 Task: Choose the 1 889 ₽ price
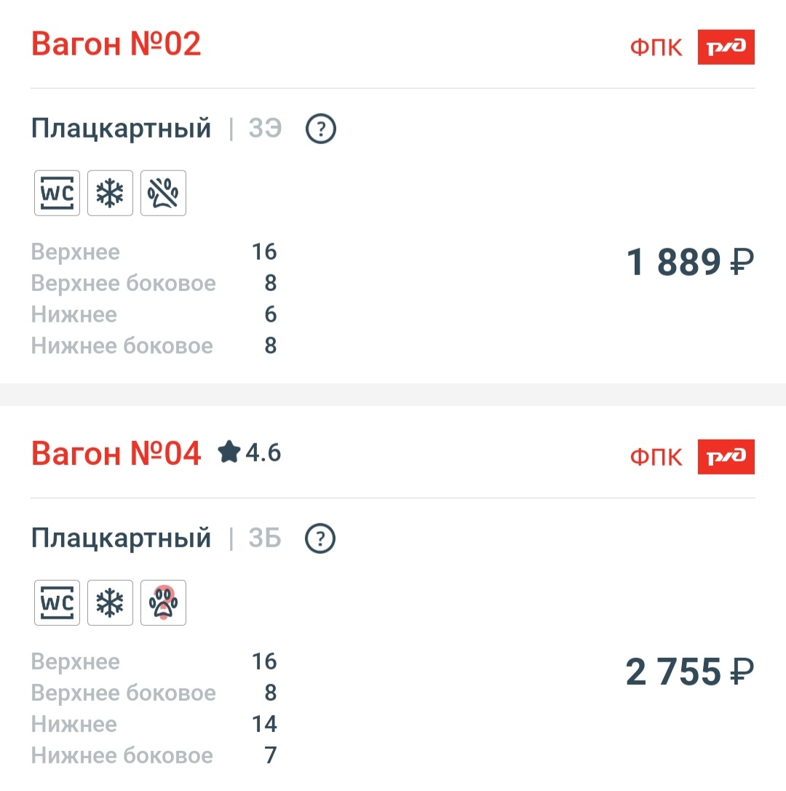point(690,263)
